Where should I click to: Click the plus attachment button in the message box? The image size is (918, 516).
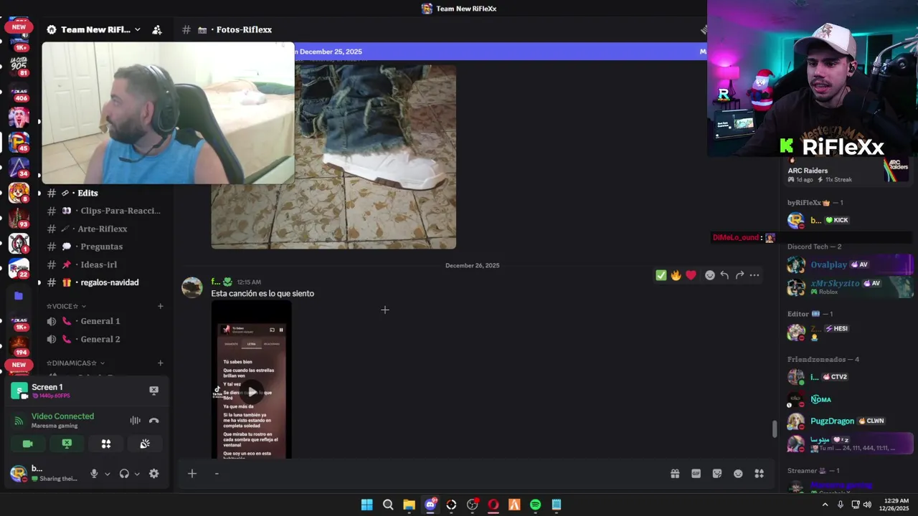pos(191,474)
